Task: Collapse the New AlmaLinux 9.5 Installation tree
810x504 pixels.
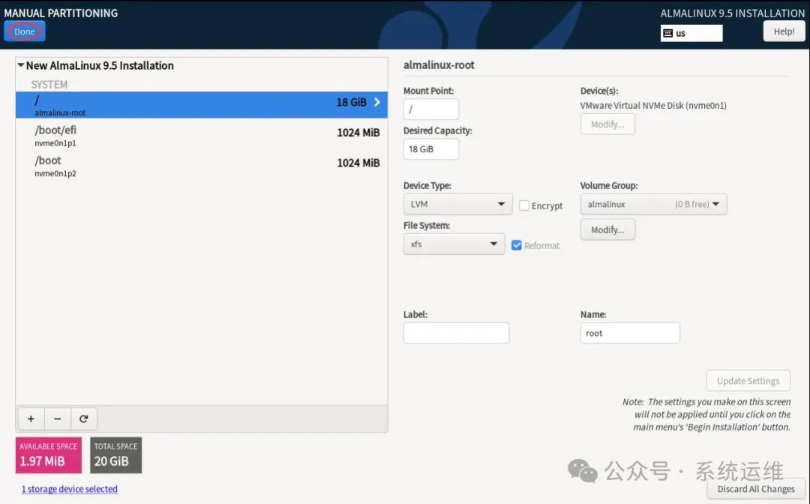Action: click(x=21, y=65)
